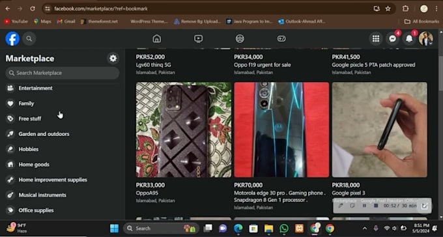
Task: Click the browser address bar URL
Action: (101, 8)
